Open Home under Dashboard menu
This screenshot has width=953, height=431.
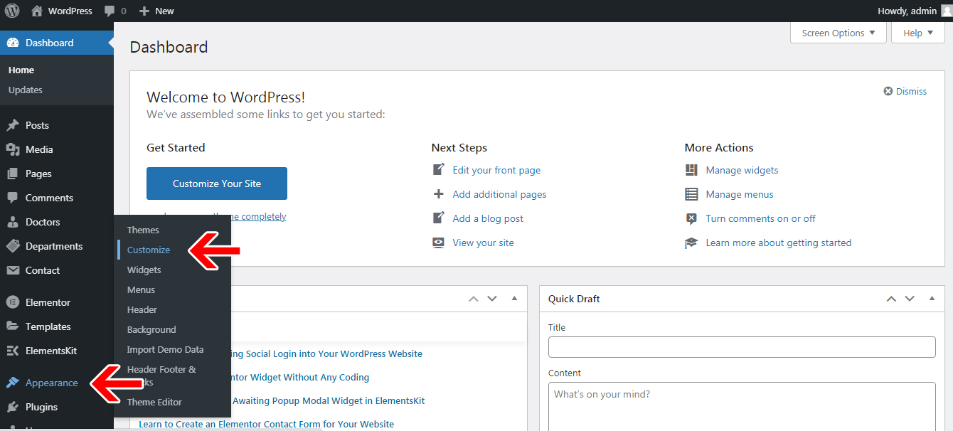[21, 70]
